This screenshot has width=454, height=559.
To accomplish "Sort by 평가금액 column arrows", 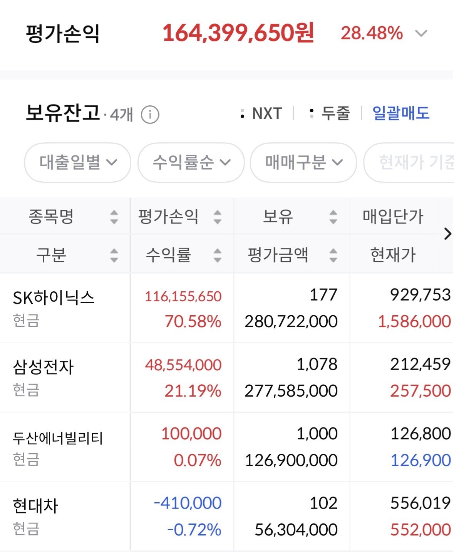I will point(333,255).
